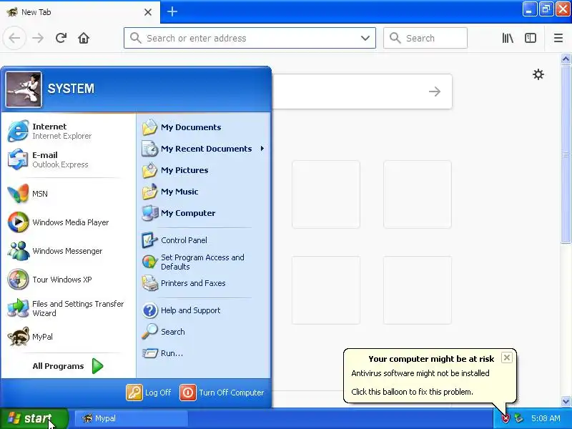Launch MyPal from the Start menu
Image resolution: width=572 pixels, height=429 pixels.
(68, 337)
